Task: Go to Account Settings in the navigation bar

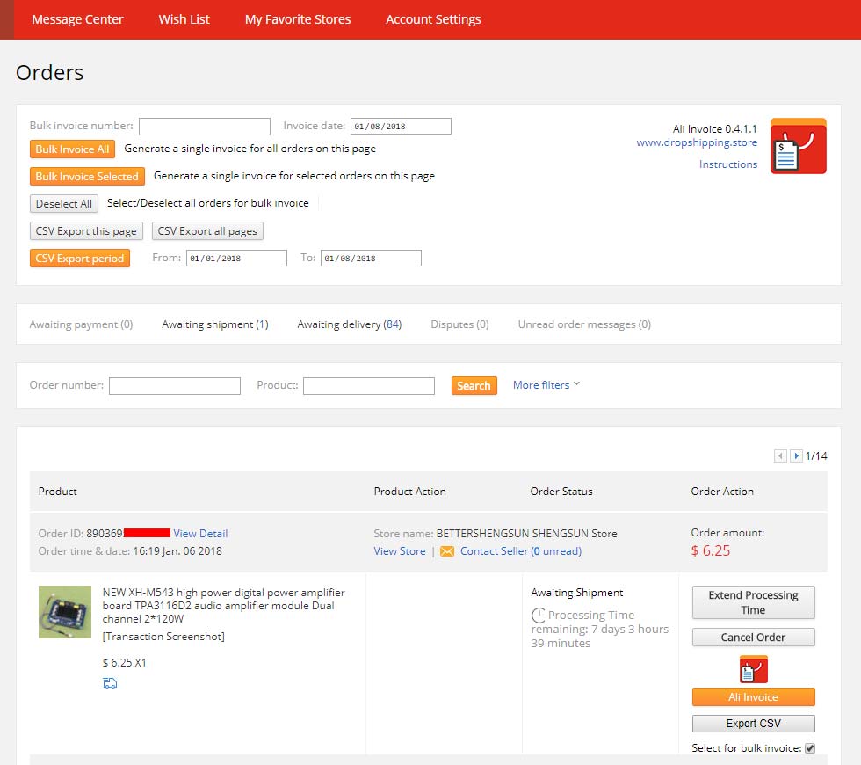Action: tap(433, 19)
